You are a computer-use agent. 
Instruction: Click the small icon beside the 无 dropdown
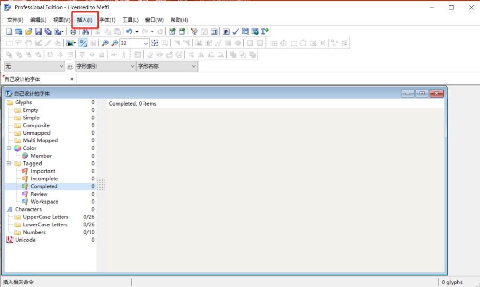pyautogui.click(x=70, y=66)
